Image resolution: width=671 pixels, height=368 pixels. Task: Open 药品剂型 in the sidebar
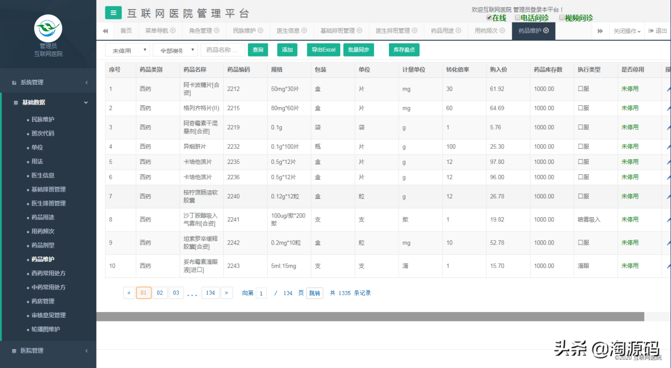click(43, 246)
